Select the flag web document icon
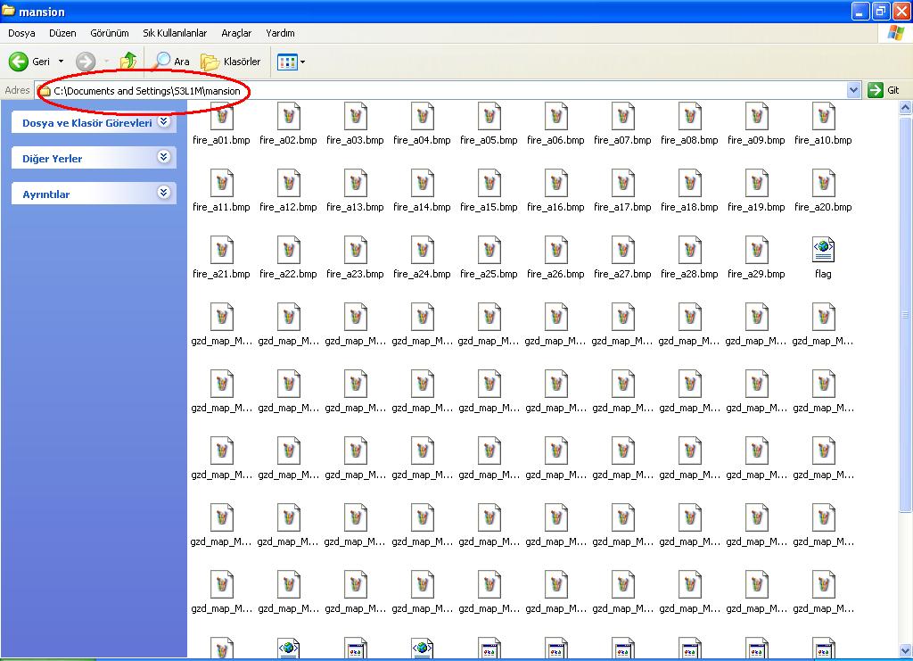This screenshot has height=661, width=913. 823,250
